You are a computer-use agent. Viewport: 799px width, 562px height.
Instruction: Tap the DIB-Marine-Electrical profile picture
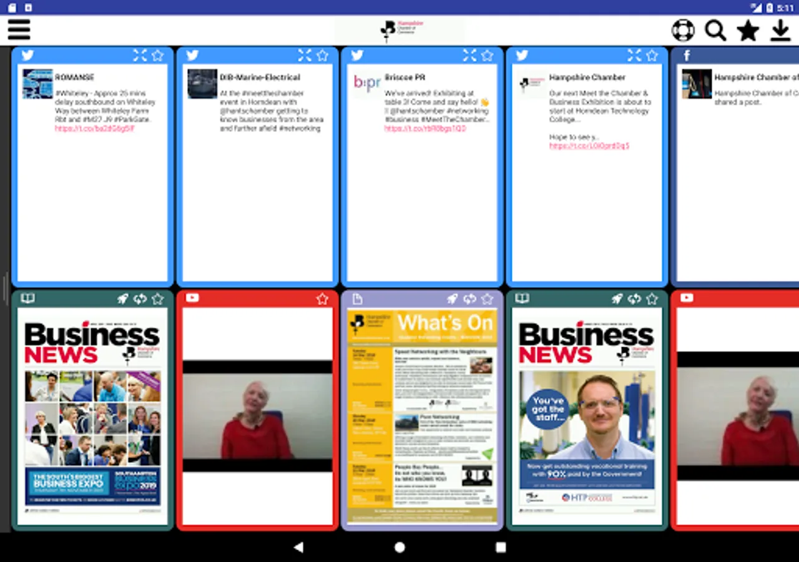click(202, 84)
